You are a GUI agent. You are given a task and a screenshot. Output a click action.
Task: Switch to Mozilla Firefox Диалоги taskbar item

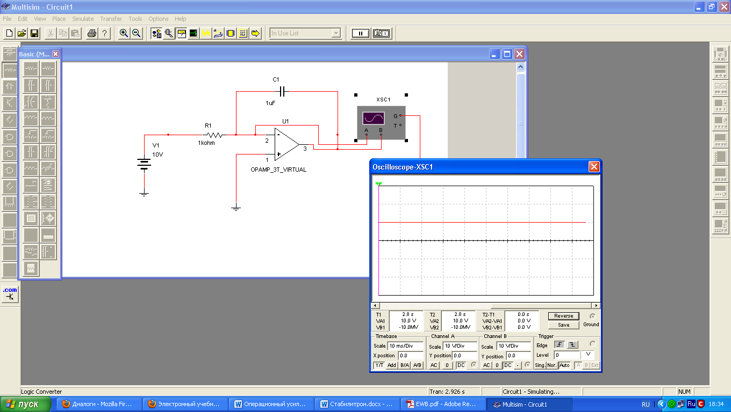point(99,404)
